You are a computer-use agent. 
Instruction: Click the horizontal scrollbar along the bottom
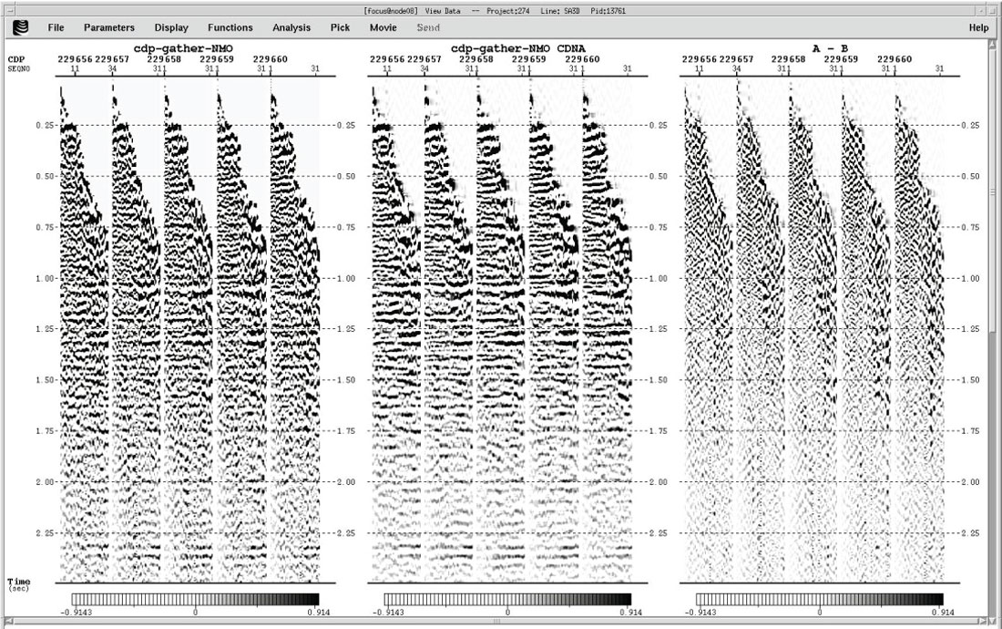point(496,620)
